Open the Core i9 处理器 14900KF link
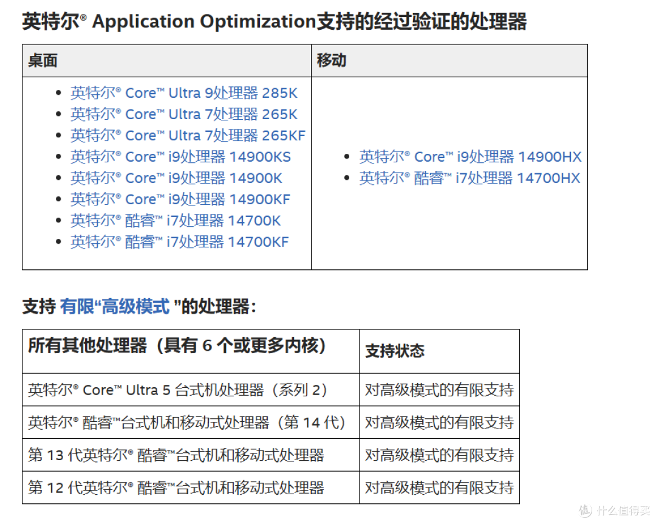The height and width of the screenshot is (524, 656). click(180, 199)
